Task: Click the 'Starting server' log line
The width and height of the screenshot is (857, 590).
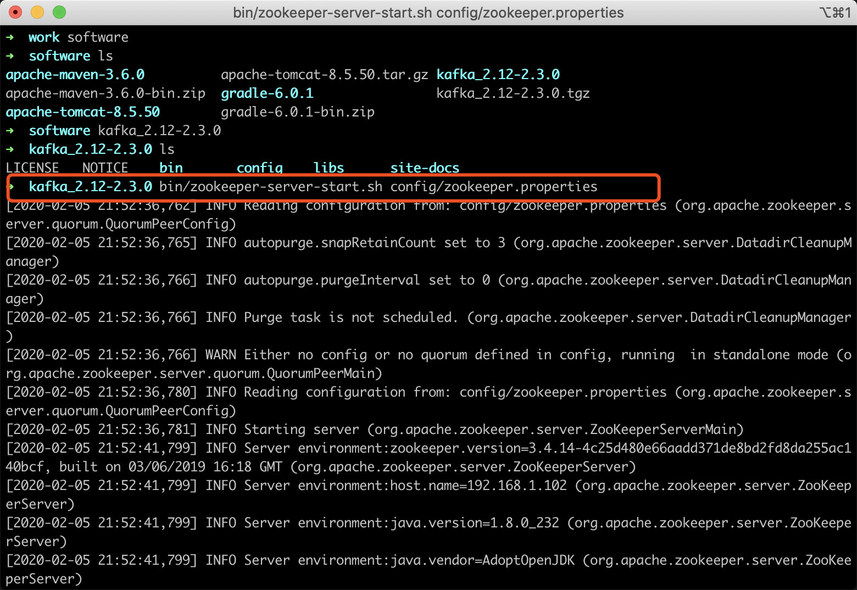Action: click(x=375, y=429)
